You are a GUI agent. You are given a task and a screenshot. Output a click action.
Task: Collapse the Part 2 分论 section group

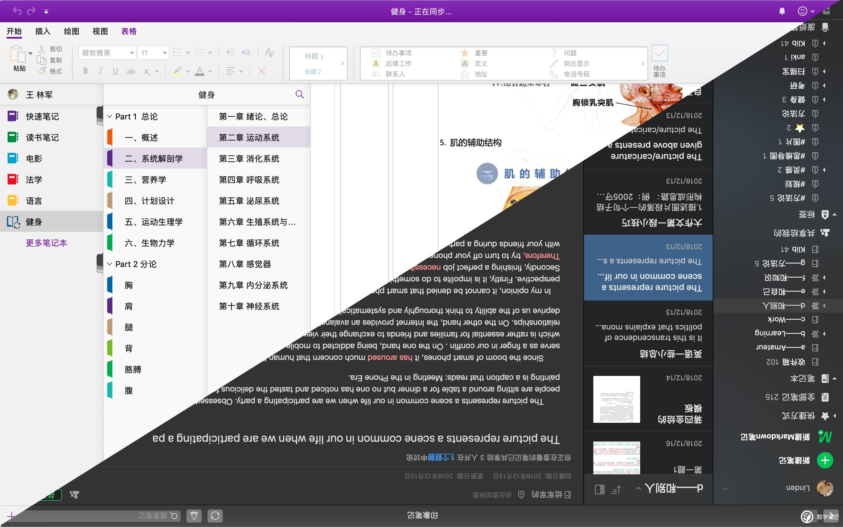pyautogui.click(x=109, y=264)
